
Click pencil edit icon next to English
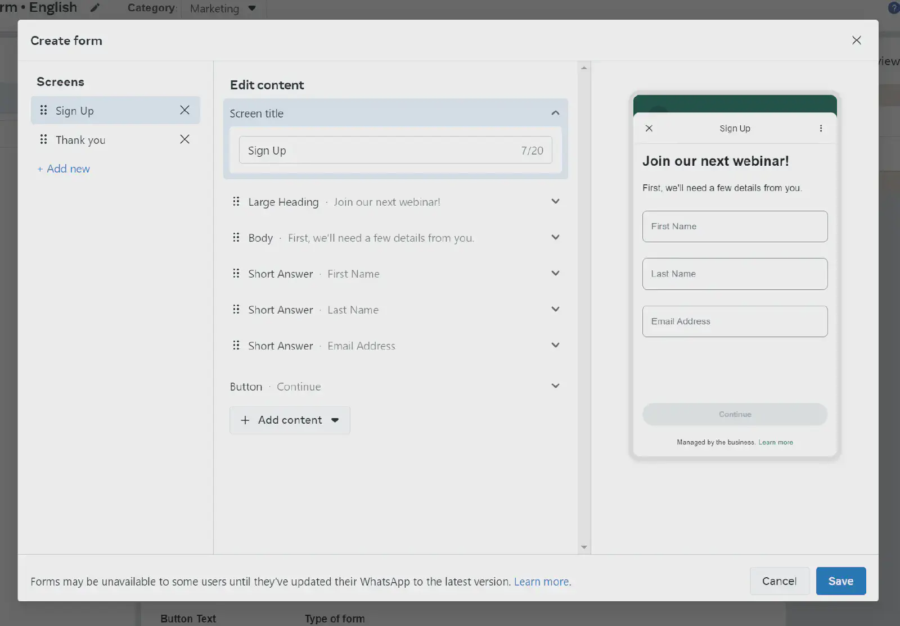[x=95, y=8]
